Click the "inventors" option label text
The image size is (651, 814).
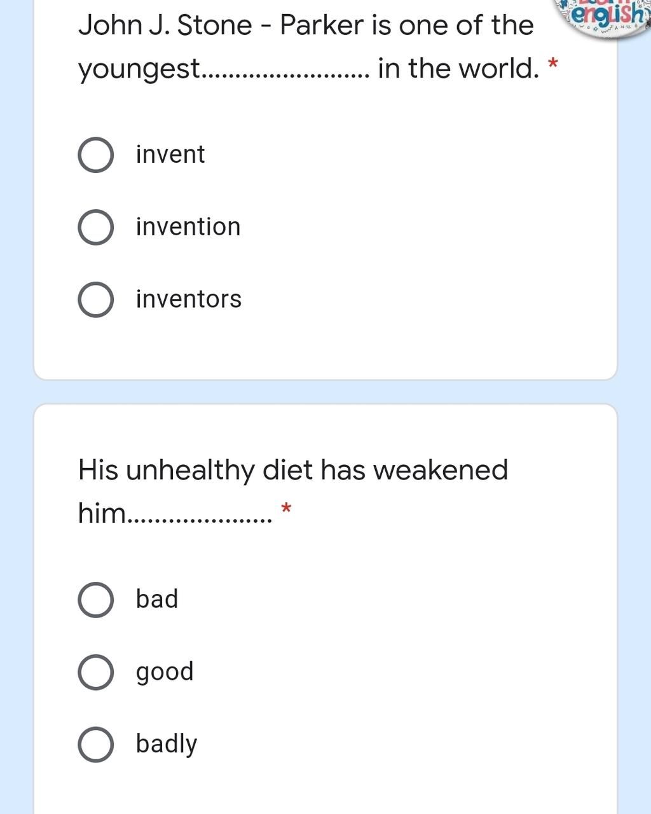[x=189, y=300]
